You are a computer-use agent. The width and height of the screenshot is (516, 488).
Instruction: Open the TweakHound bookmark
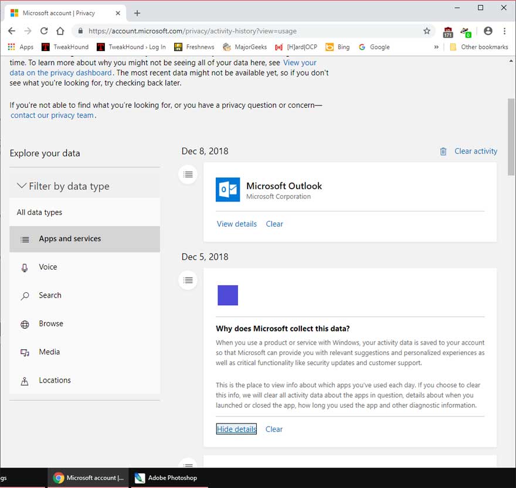[x=65, y=47]
